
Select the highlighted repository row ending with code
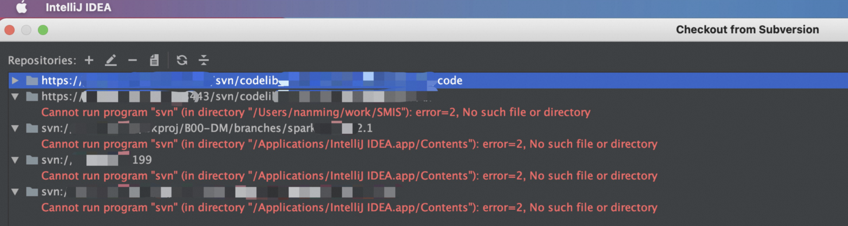[x=428, y=80]
